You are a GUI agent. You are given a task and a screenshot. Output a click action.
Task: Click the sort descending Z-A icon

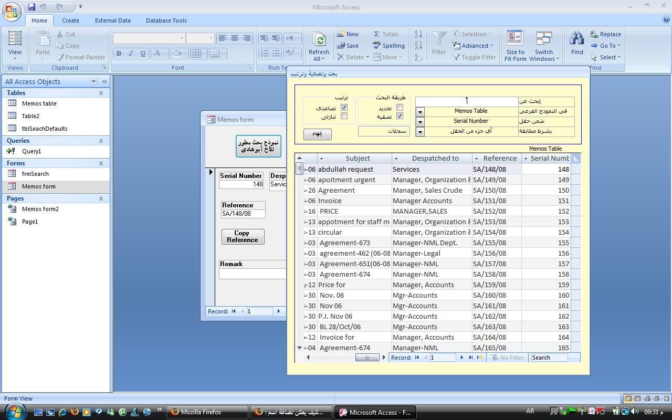(418, 46)
